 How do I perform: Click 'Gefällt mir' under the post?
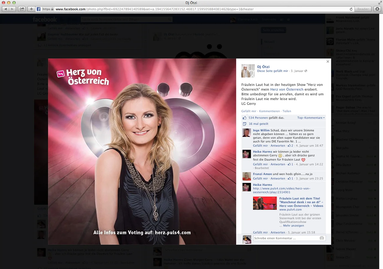249,111
